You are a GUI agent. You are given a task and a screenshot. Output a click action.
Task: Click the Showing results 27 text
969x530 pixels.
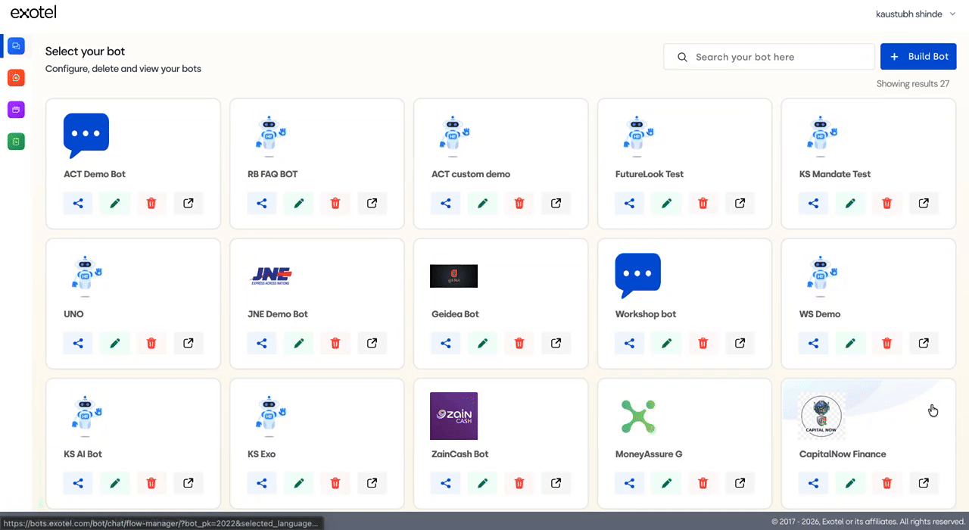[x=913, y=84]
